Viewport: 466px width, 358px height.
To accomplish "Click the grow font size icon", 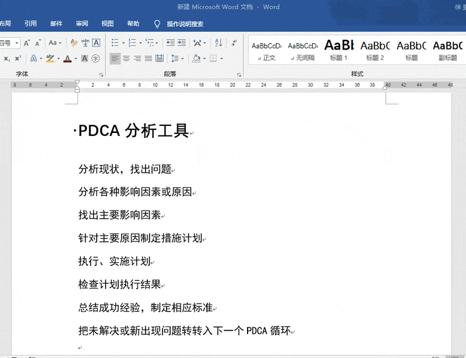I will [27, 43].
